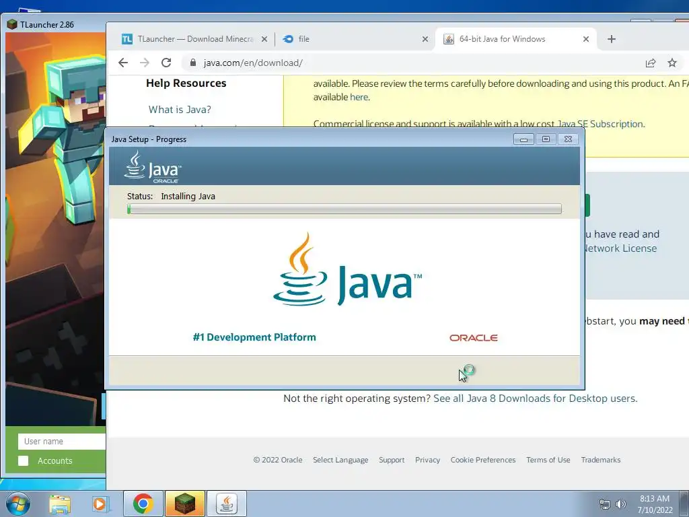Open the Trademarks footer link
This screenshot has height=517, width=689.
[601, 460]
